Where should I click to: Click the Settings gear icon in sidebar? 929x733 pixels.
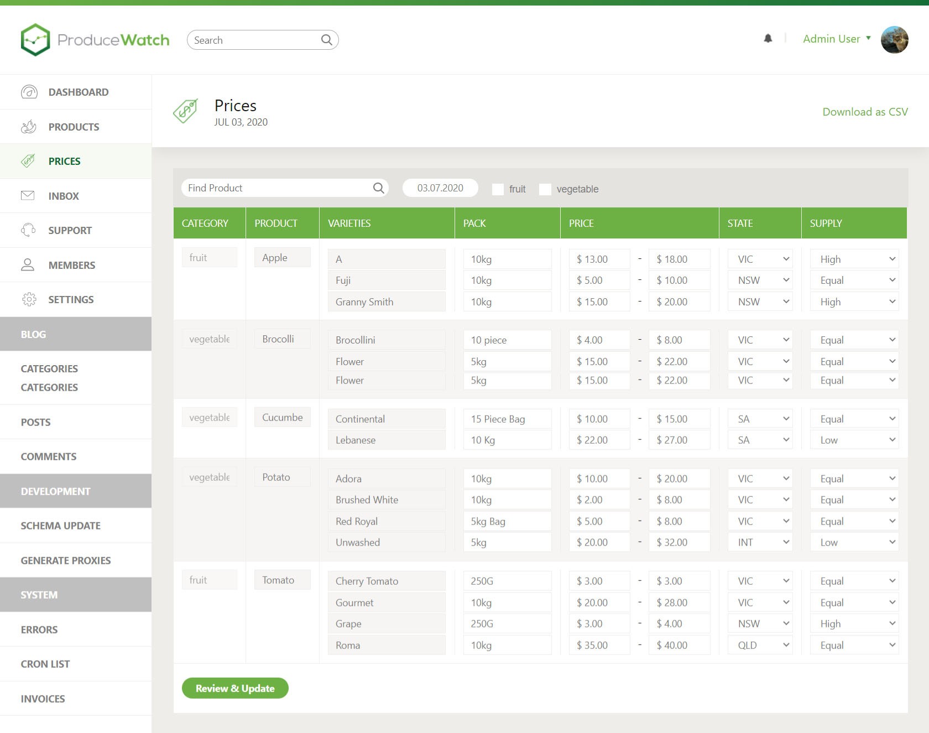29,299
